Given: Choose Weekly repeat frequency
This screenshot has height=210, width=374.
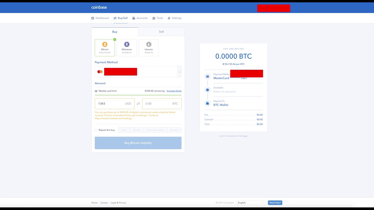Looking at the screenshot, I should pos(137,130).
